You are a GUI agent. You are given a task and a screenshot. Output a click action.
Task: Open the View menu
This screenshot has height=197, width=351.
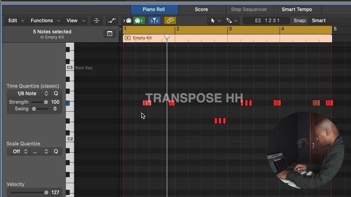[x=76, y=21]
